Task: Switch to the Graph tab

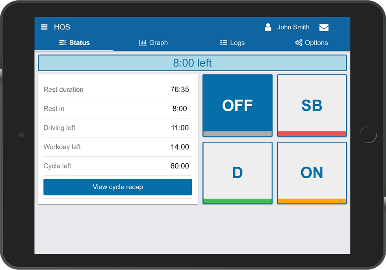Action: [153, 43]
